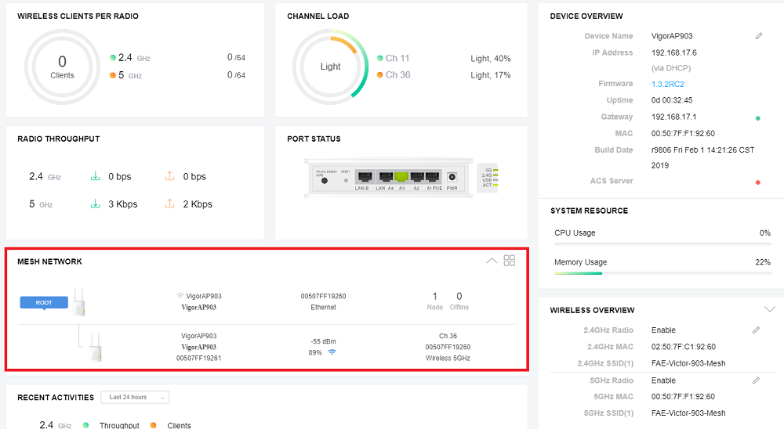The height and width of the screenshot is (429, 784).
Task: Click the Wi-Fi signal icon beside 89%
Action: pyautogui.click(x=332, y=352)
